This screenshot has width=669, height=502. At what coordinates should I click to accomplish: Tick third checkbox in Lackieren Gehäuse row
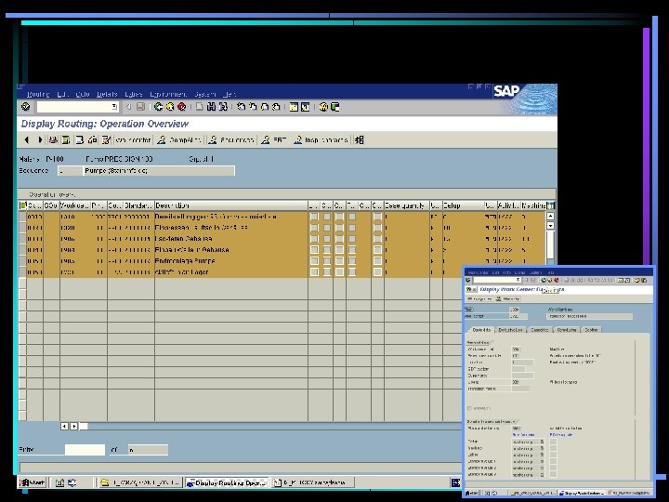339,239
